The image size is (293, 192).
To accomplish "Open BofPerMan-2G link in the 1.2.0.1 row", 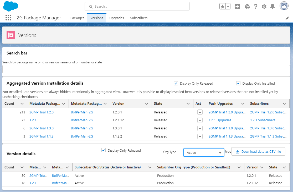I will 82,112.
